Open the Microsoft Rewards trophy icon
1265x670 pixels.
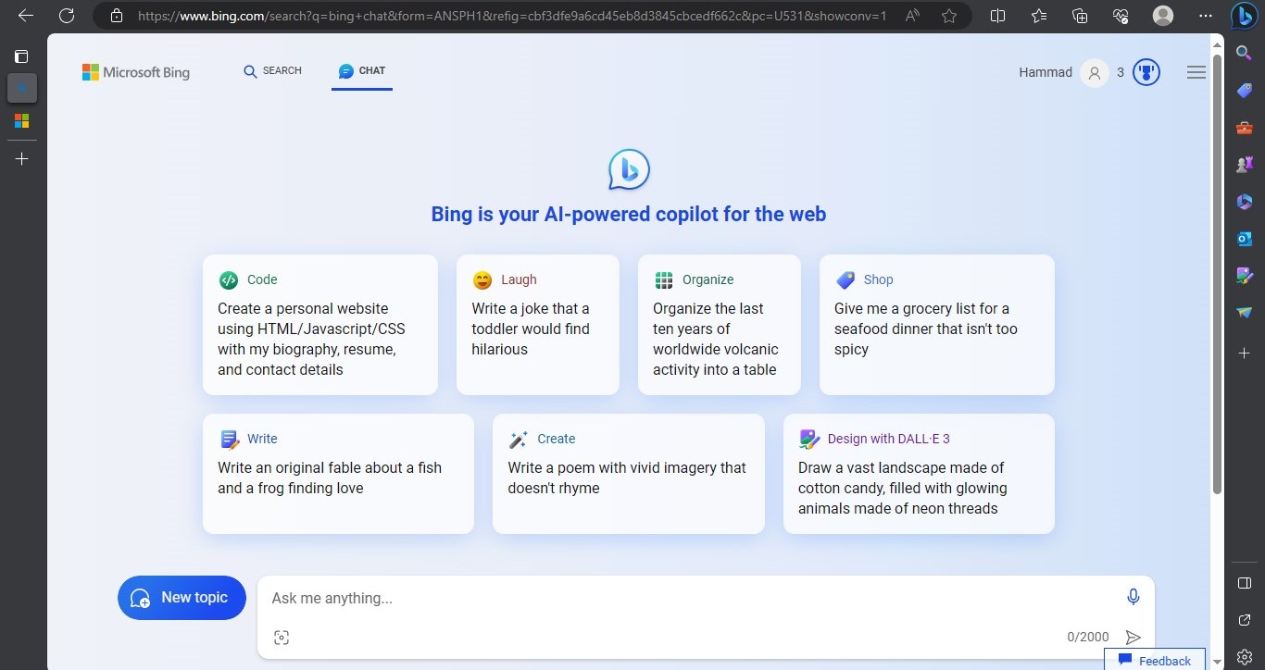pyautogui.click(x=1146, y=72)
